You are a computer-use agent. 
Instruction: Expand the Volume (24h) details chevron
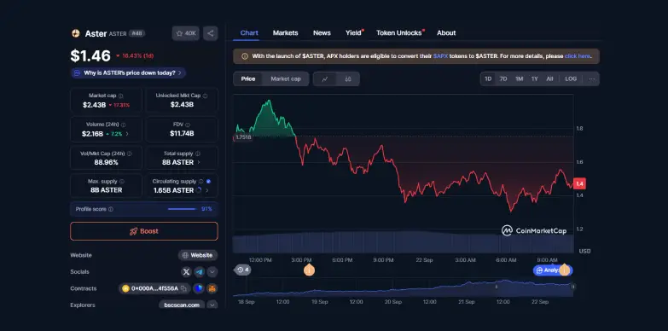point(127,134)
